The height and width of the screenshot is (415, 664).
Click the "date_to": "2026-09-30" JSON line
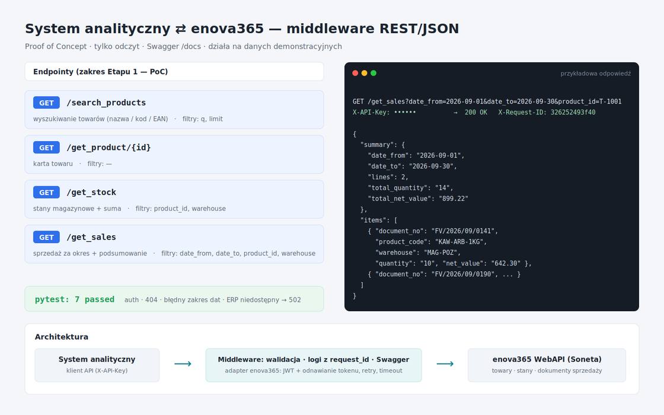pyautogui.click(x=413, y=166)
